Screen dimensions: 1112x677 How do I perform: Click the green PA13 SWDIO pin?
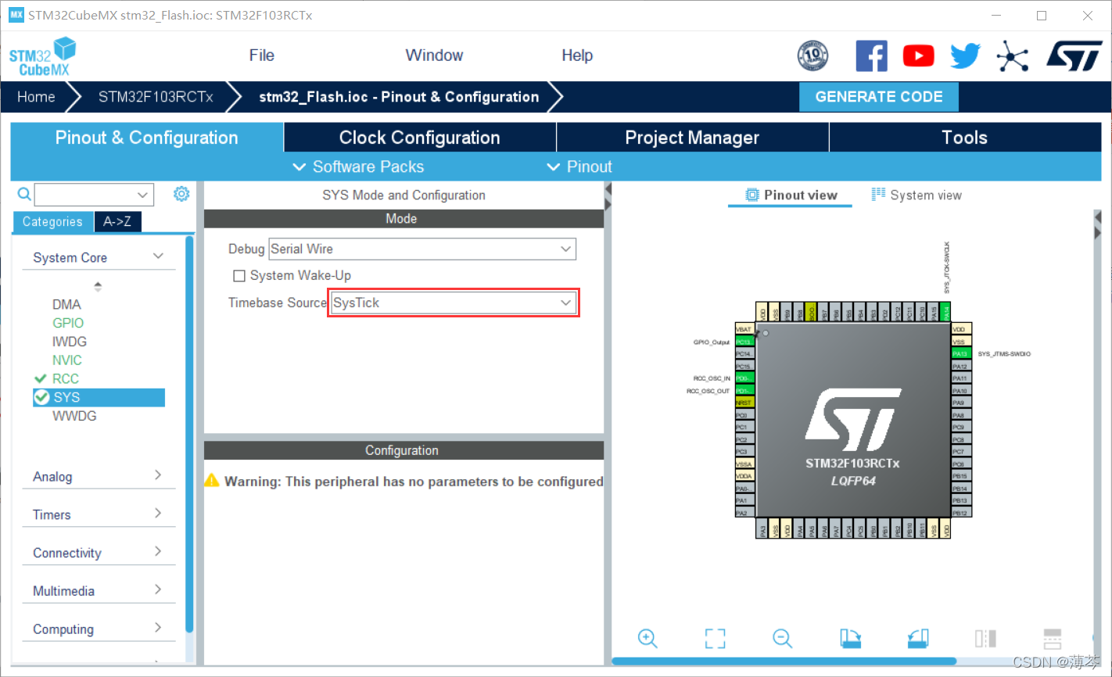[961, 354]
